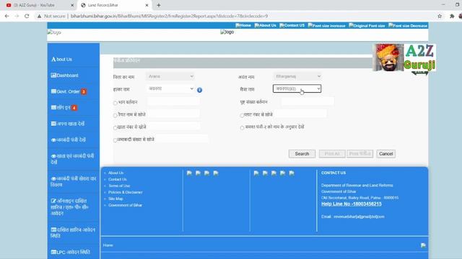Click the प्लाट नंबर से खोजे text field
The height and width of the screenshot is (259, 462).
pos(300,114)
